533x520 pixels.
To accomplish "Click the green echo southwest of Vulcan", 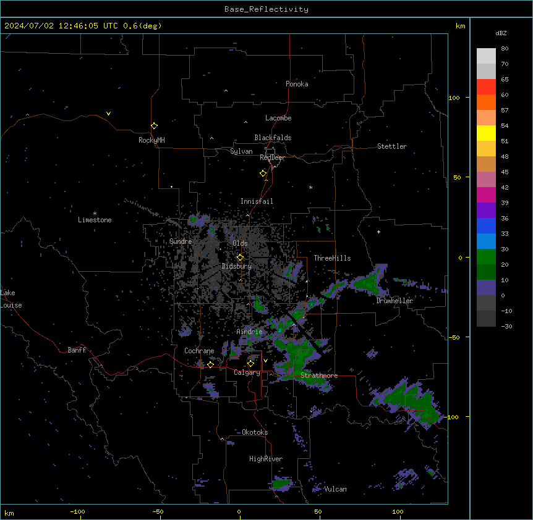I will [x=281, y=483].
